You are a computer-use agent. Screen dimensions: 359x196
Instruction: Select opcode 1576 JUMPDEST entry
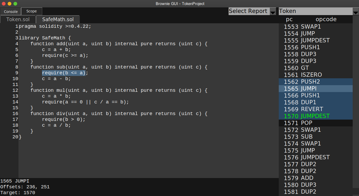(306, 157)
